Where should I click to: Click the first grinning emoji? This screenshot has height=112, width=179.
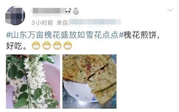click(x=36, y=45)
